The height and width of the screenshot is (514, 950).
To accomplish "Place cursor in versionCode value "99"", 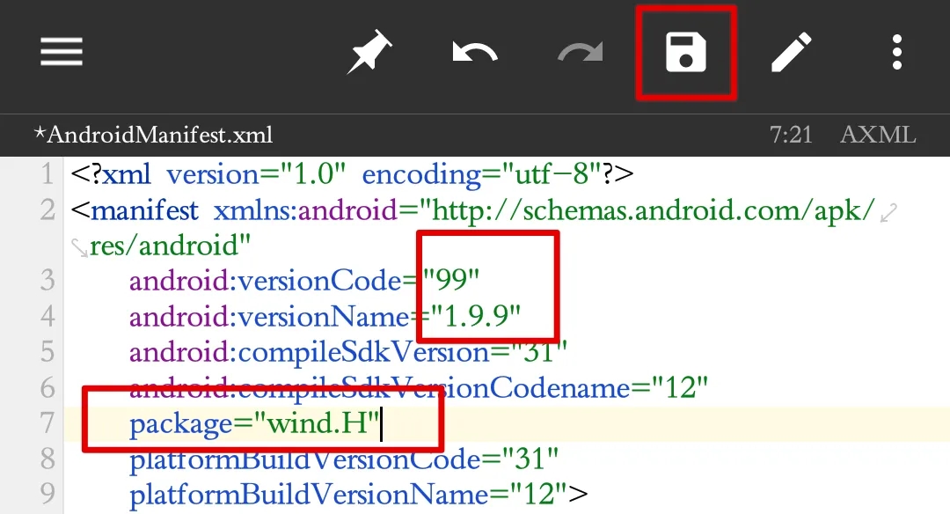I will pos(451,280).
